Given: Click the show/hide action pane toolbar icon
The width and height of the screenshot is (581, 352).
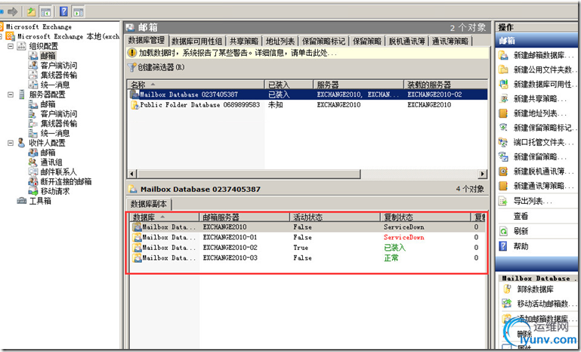Looking at the screenshot, I should (78, 12).
